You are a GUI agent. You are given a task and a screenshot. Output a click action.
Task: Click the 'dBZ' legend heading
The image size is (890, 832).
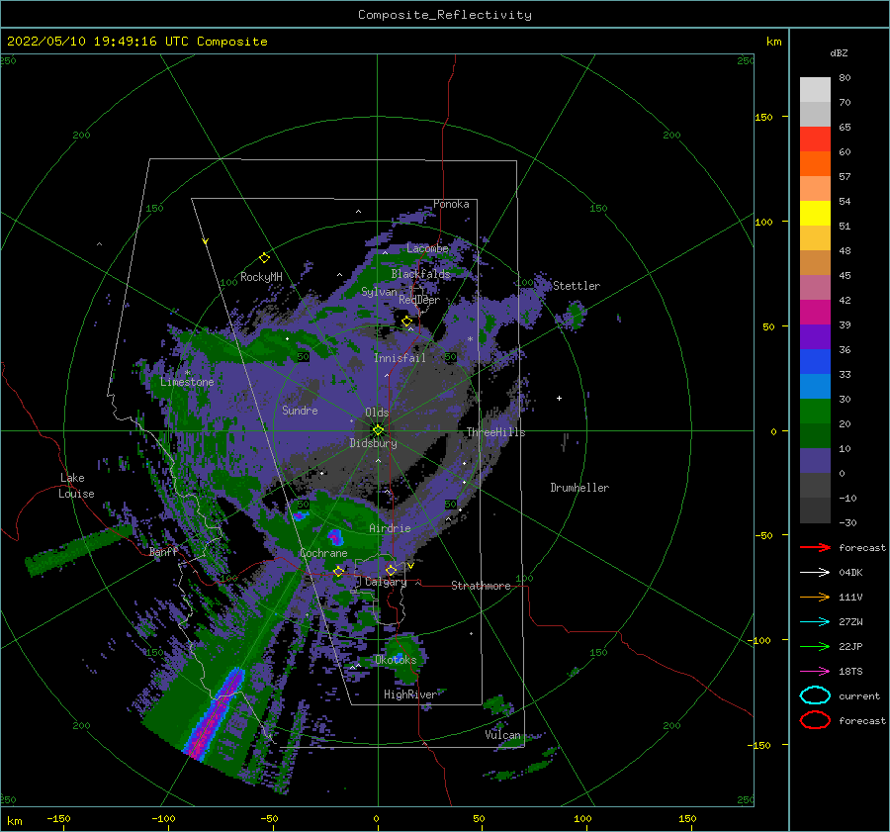click(839, 52)
